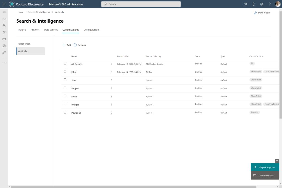Click the Verticals breadcrumb
Image resolution: width=282 pixels, height=188 pixels.
point(59,12)
